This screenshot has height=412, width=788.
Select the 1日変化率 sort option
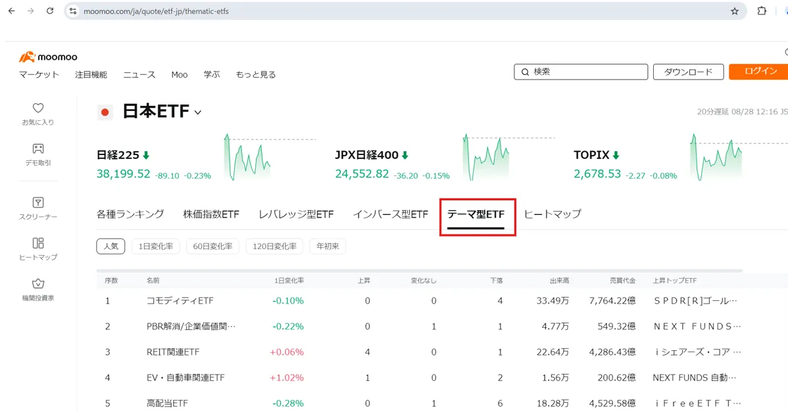pyautogui.click(x=154, y=246)
